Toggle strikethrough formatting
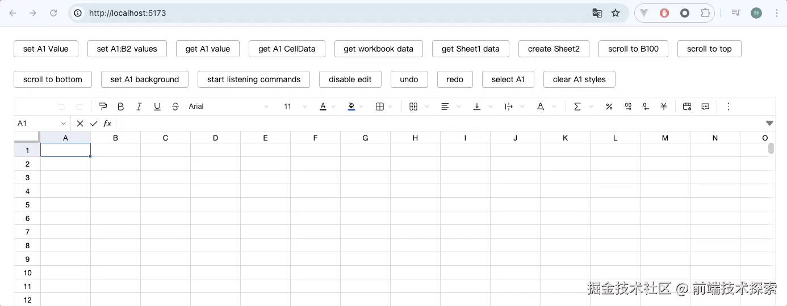Image resolution: width=787 pixels, height=306 pixels. coord(175,107)
